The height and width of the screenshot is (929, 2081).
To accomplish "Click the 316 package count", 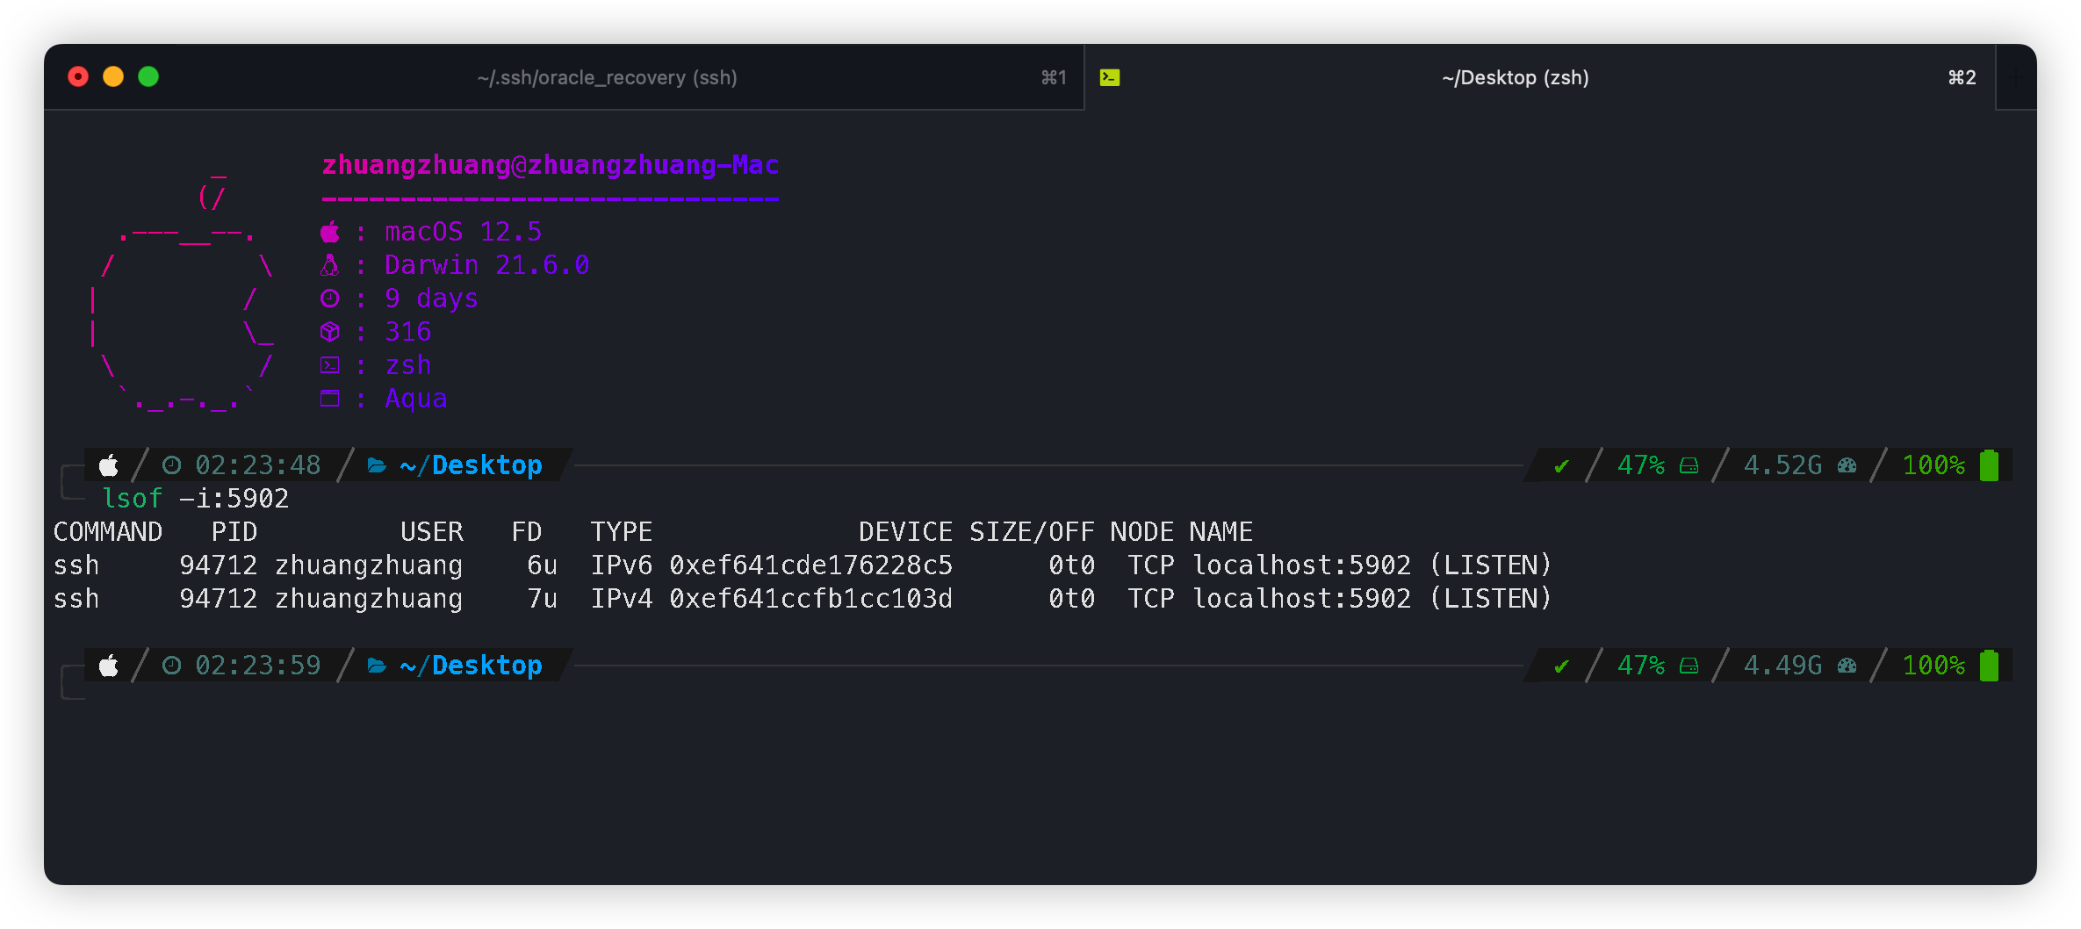I will point(408,332).
